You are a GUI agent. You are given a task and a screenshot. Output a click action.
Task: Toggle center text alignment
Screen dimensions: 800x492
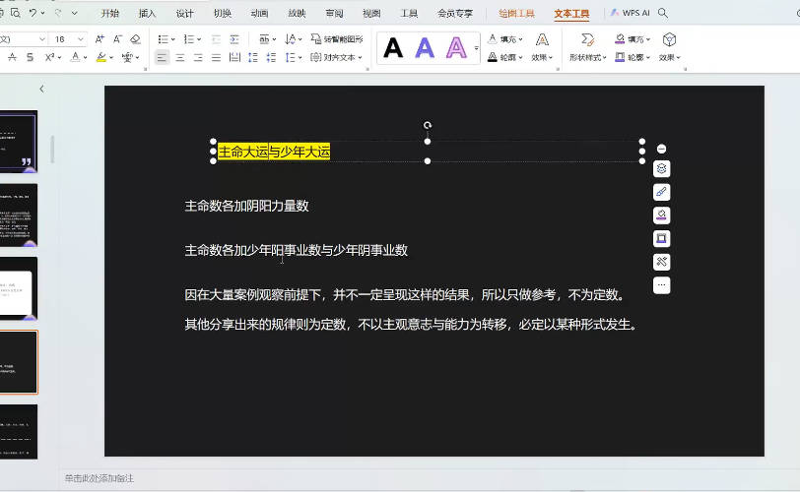[x=179, y=58]
